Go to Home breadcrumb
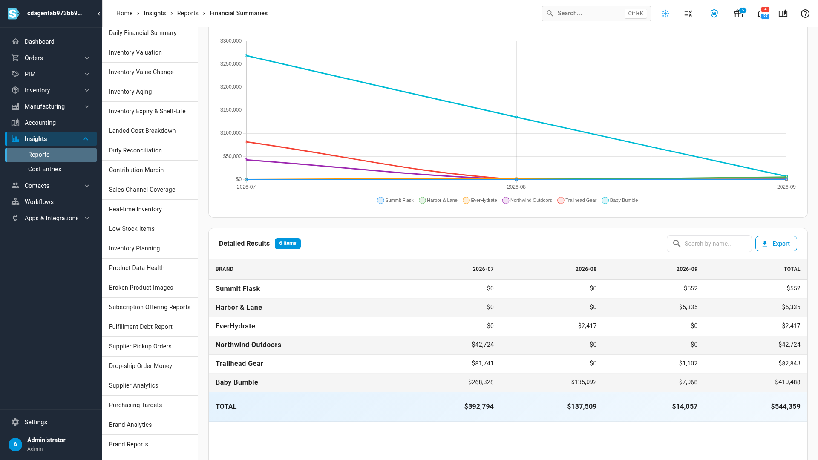Viewport: 818px width, 460px height. point(124,13)
